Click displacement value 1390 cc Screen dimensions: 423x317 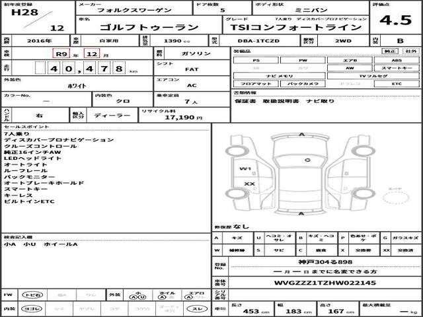pos(176,41)
